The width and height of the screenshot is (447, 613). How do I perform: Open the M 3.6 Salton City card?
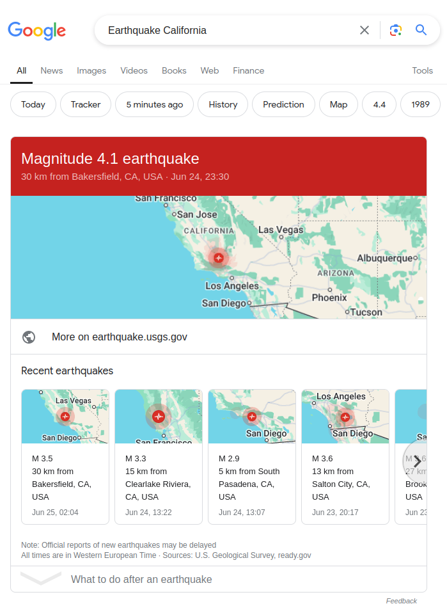click(345, 456)
